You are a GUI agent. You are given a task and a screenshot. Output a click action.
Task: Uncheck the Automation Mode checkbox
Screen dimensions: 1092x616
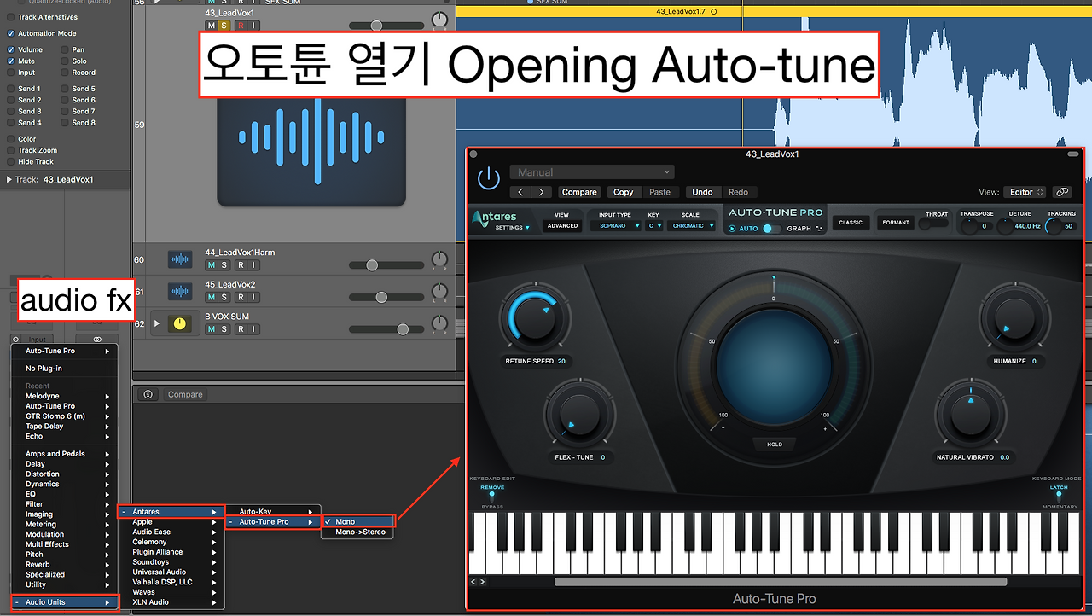pyautogui.click(x=11, y=33)
